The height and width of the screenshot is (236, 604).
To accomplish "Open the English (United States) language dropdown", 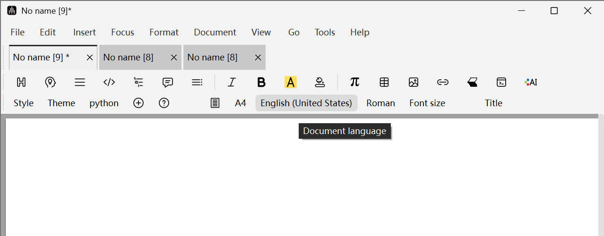I will pos(306,103).
